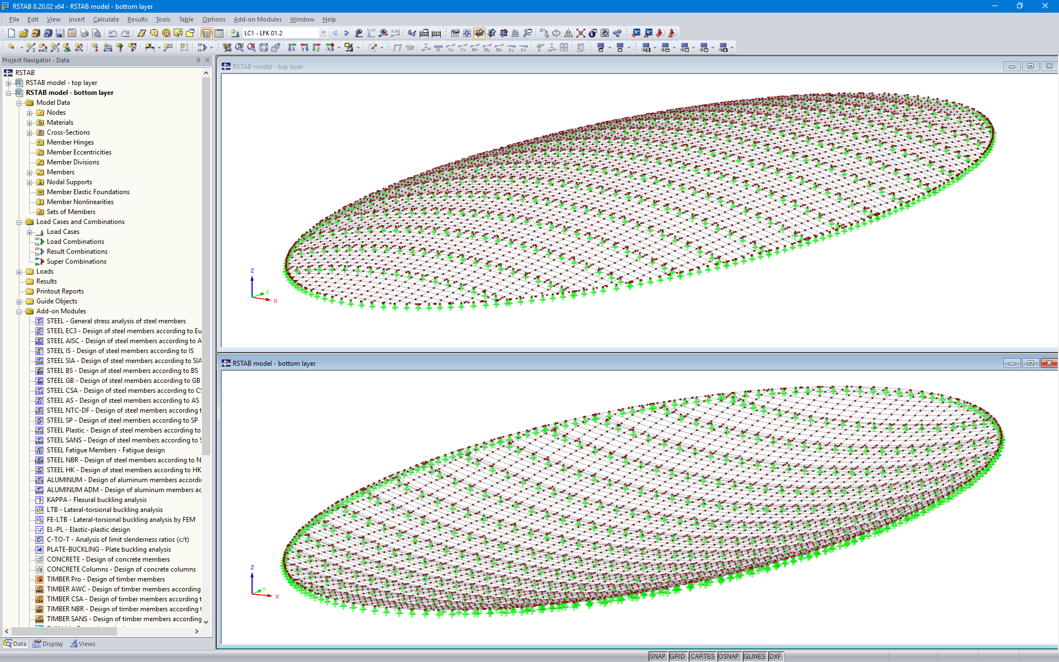Show shear force Vy results icon

pos(451,47)
